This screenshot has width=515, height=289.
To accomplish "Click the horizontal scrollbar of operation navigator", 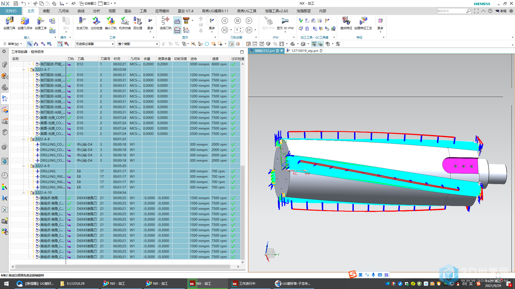I will (x=123, y=267).
